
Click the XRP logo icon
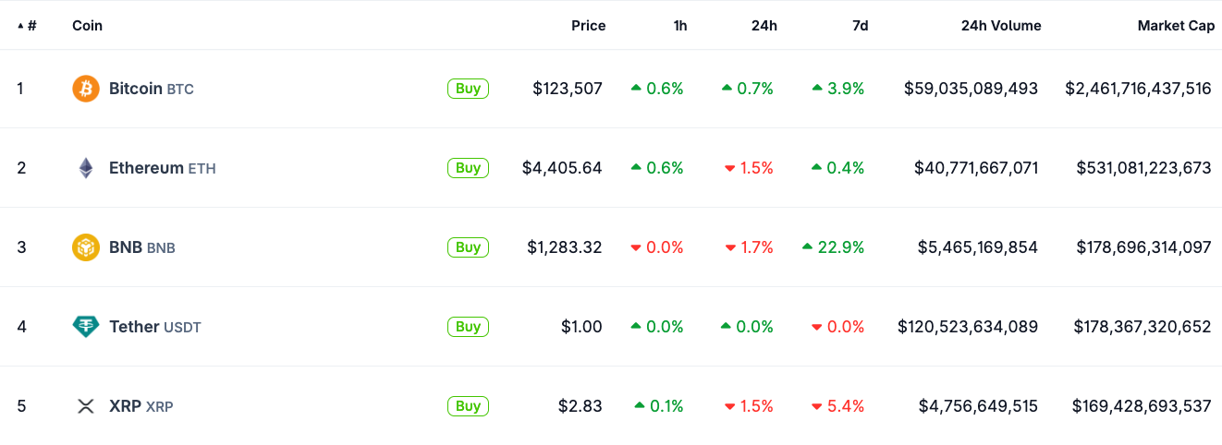point(86,406)
